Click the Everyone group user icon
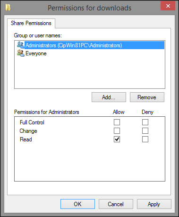 (21, 53)
